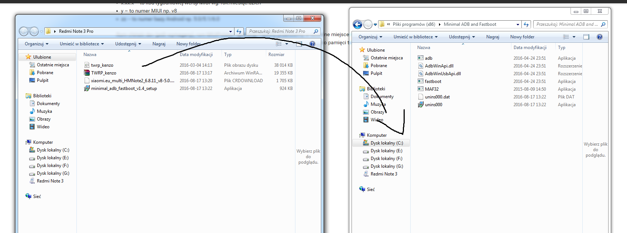Toggle preview pane in Minimal ADB window
This screenshot has width=627, height=233.
click(586, 37)
